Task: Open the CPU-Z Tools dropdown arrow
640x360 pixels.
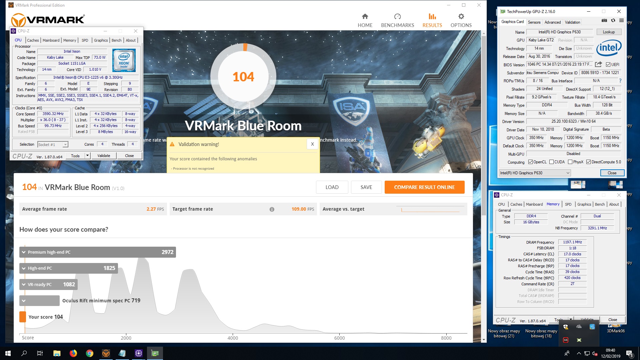Action: [x=87, y=156]
